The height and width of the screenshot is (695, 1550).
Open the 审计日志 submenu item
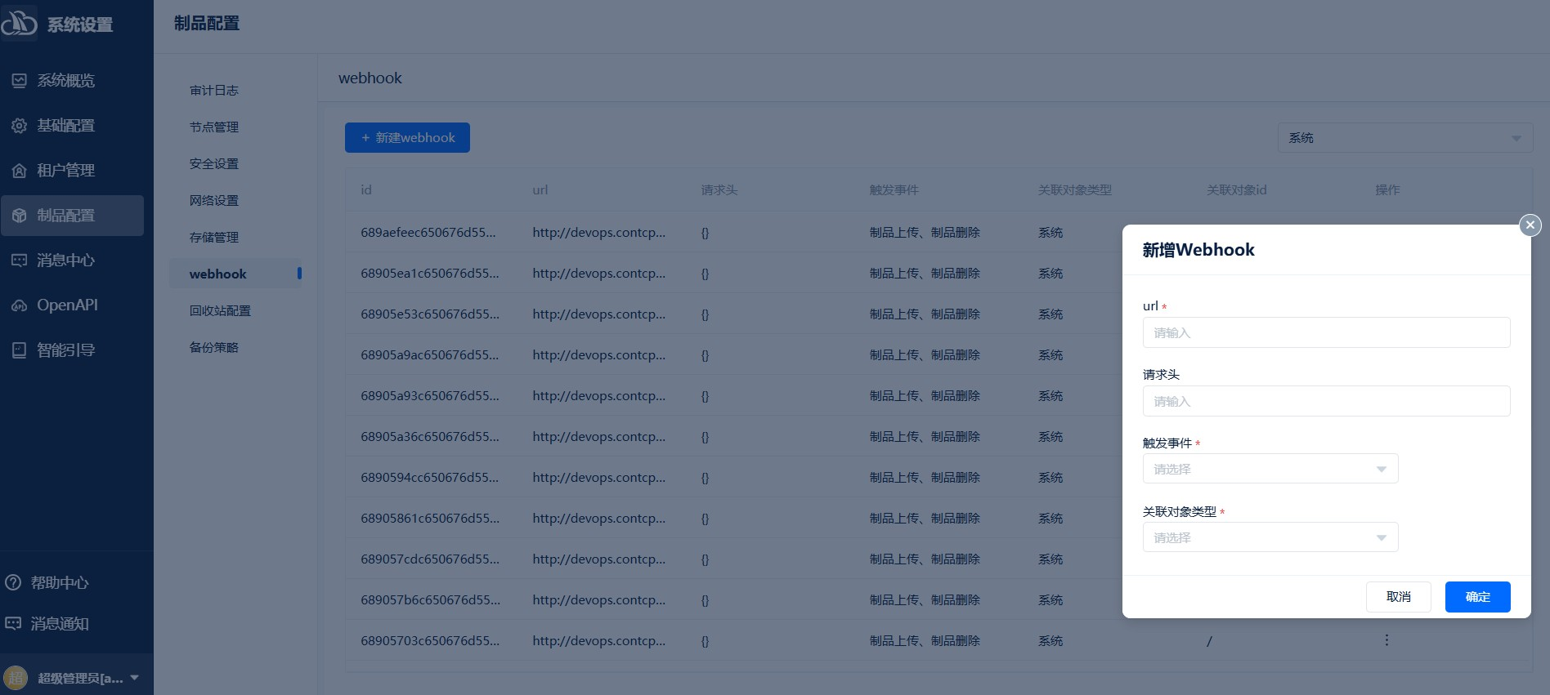[x=214, y=91]
